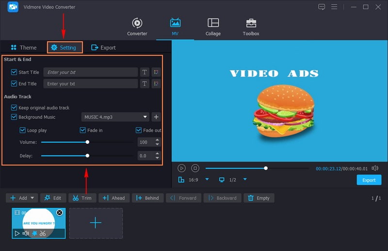
Task: Add background music with plus icon
Action: pyautogui.click(x=156, y=117)
